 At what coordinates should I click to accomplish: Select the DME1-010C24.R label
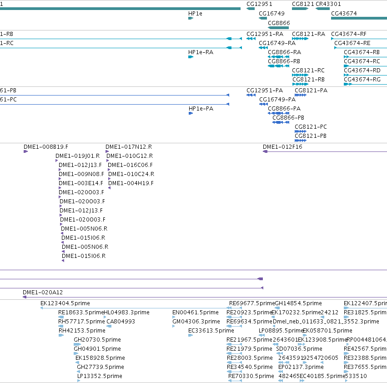point(131,174)
